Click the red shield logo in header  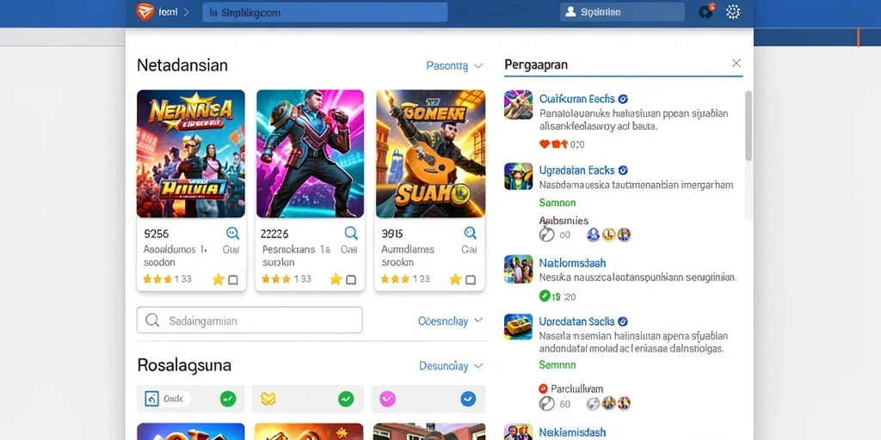[x=145, y=12]
